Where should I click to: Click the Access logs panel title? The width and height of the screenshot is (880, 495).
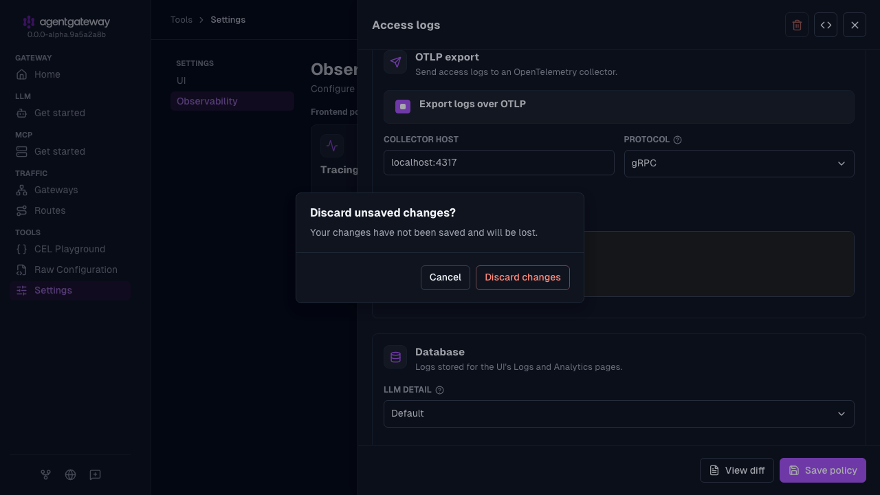pyautogui.click(x=406, y=25)
